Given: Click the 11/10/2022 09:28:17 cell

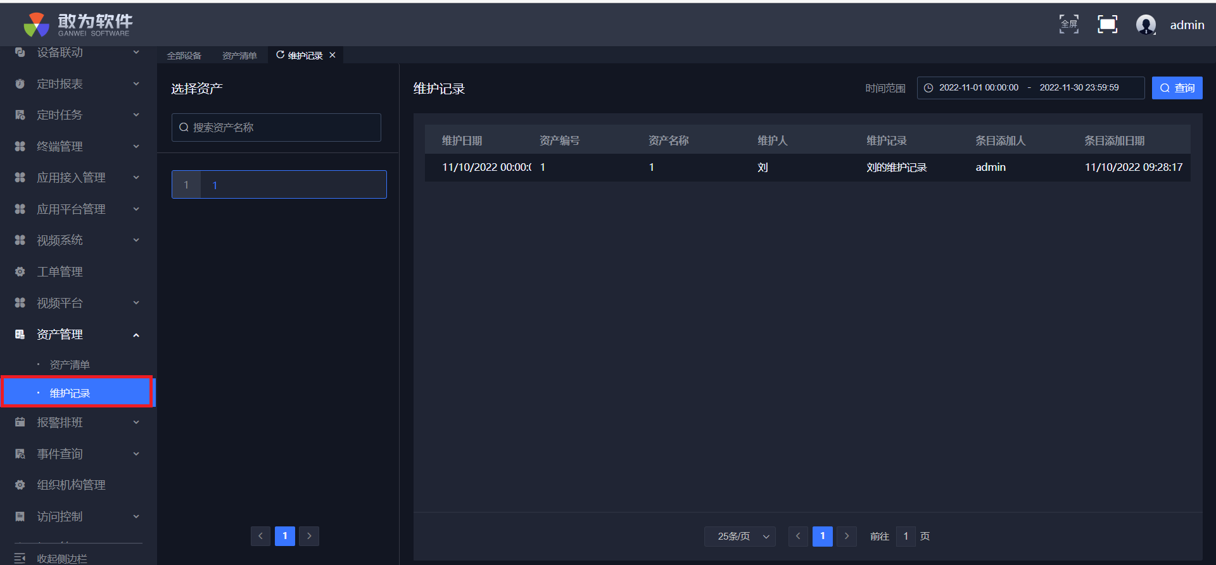Looking at the screenshot, I should 1134,168.
